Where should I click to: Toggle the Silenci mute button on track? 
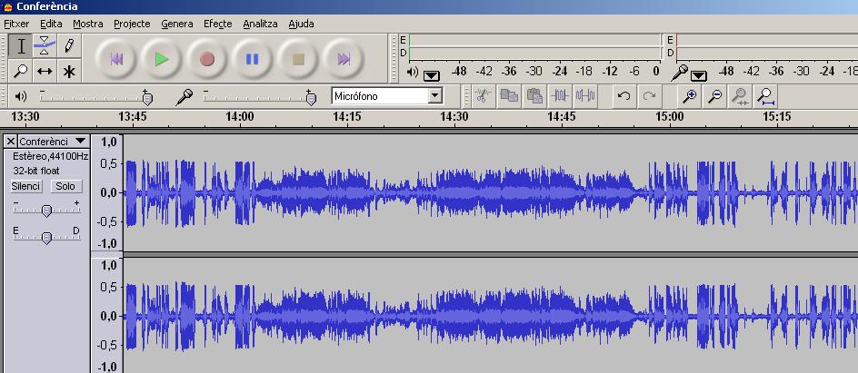[x=26, y=186]
